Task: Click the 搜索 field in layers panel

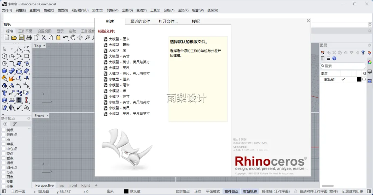Action: pyautogui.click(x=343, y=66)
